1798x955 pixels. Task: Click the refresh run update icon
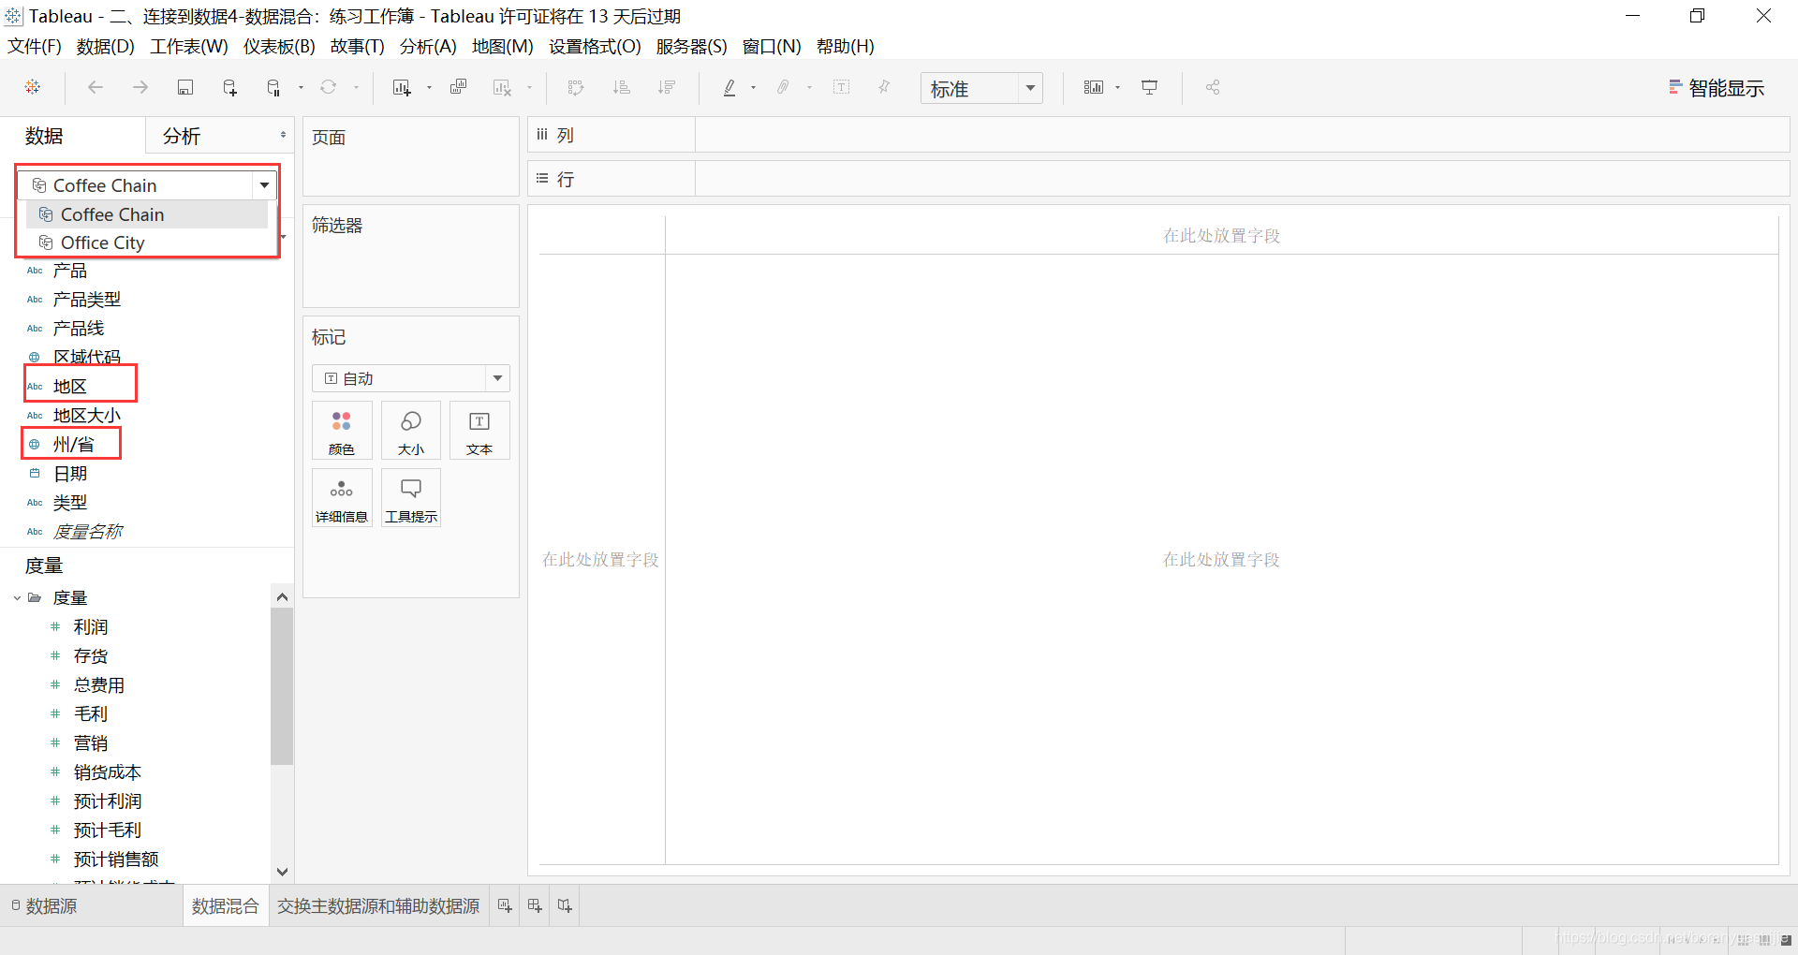coord(328,87)
